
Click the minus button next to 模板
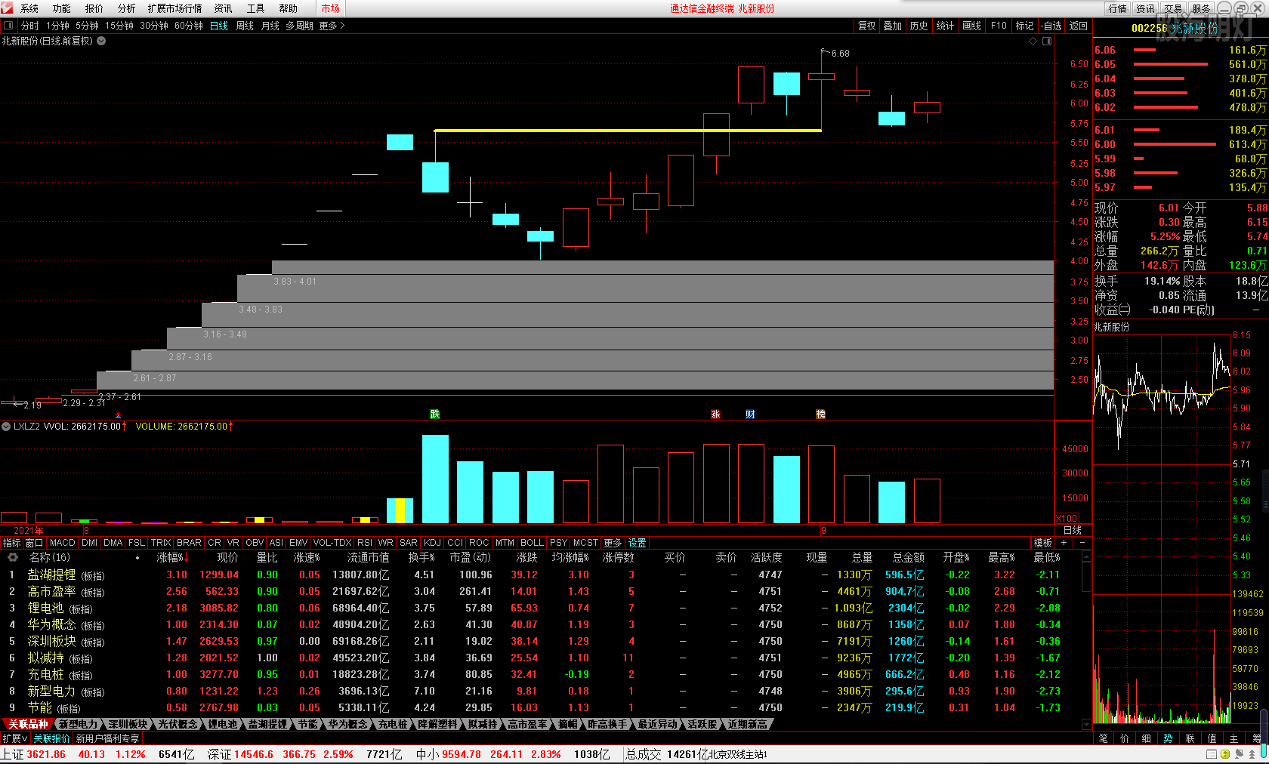tap(1082, 543)
